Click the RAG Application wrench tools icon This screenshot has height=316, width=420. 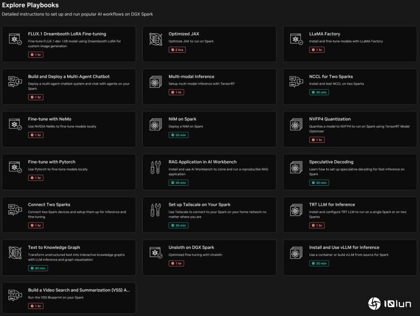156,168
